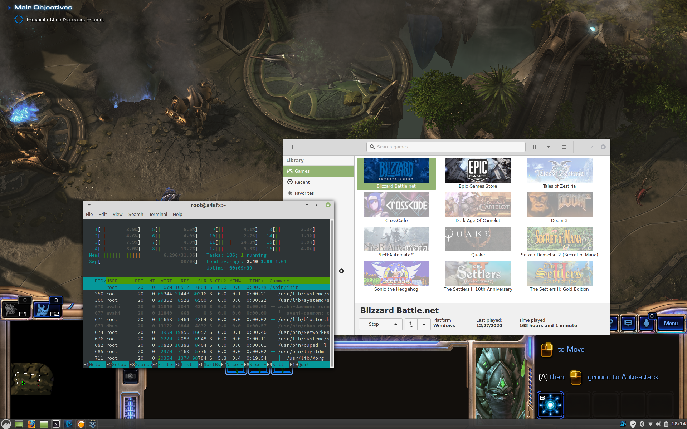Click the terminal window vertical scrollbar
This screenshot has height=429, width=687.
coord(332,293)
